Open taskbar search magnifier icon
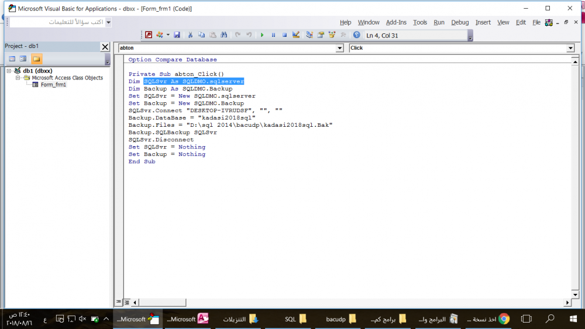 [550, 319]
